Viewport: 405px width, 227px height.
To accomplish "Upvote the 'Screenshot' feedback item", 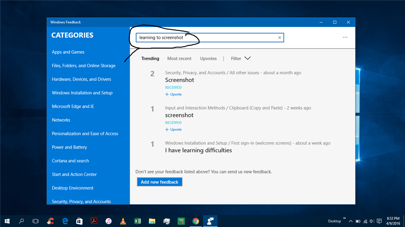I will click(x=173, y=94).
